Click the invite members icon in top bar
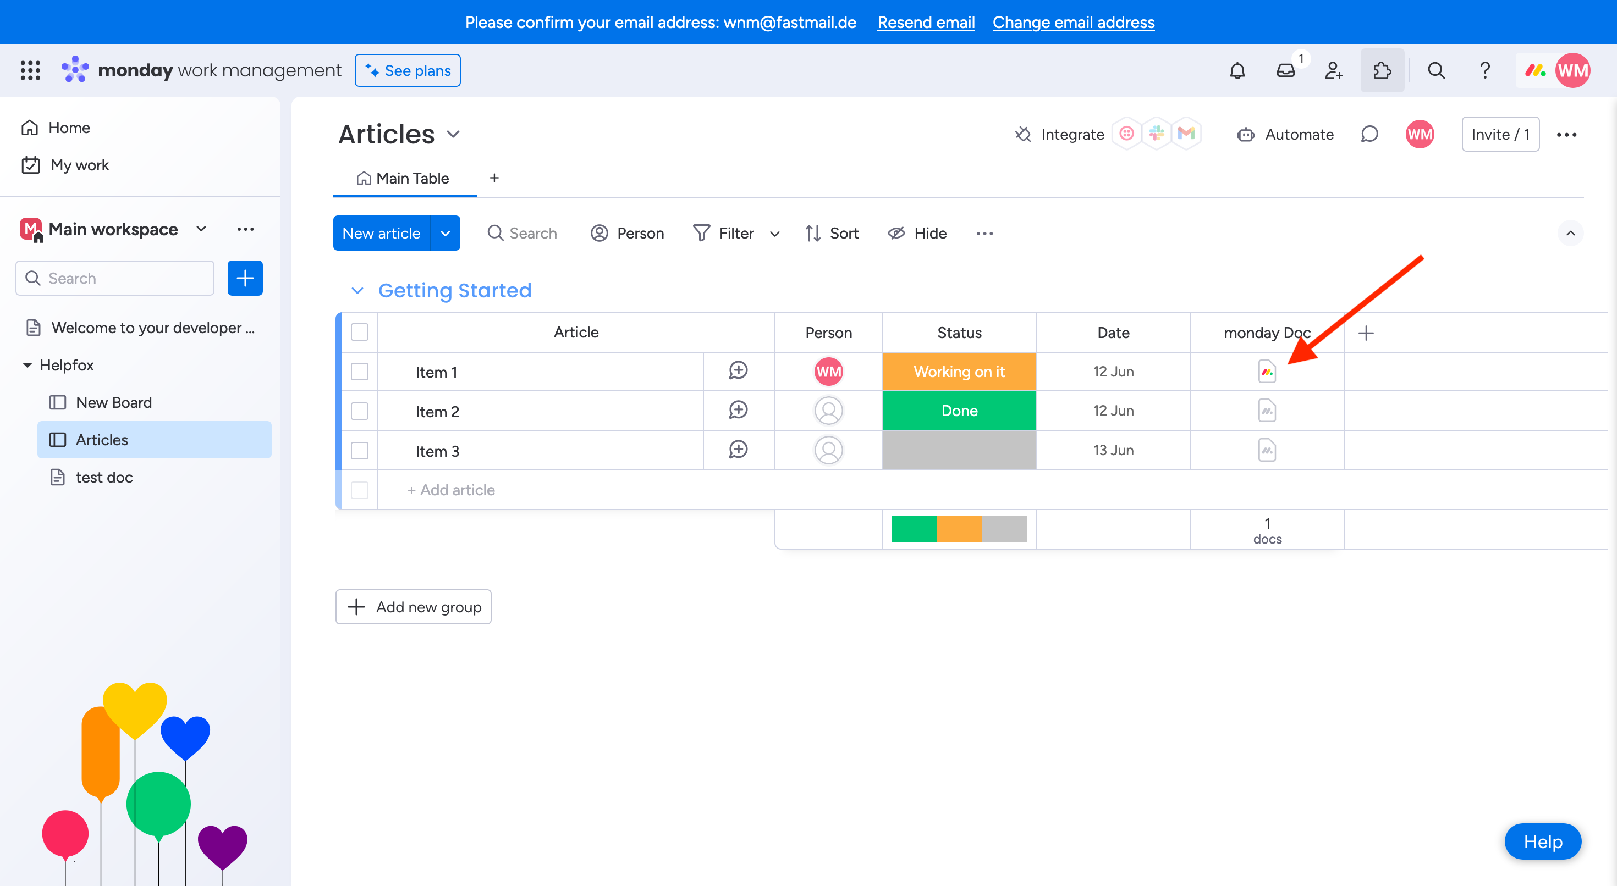Screen dimensions: 1617x886 pyautogui.click(x=1334, y=70)
